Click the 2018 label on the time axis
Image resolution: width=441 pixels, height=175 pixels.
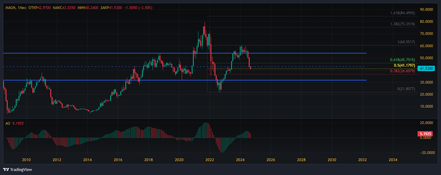click(x=149, y=160)
